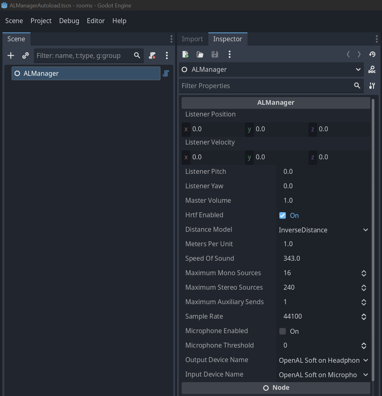Click the Instantiate Child Scene link icon
Screen dimensions: 382x396
pos(26,55)
